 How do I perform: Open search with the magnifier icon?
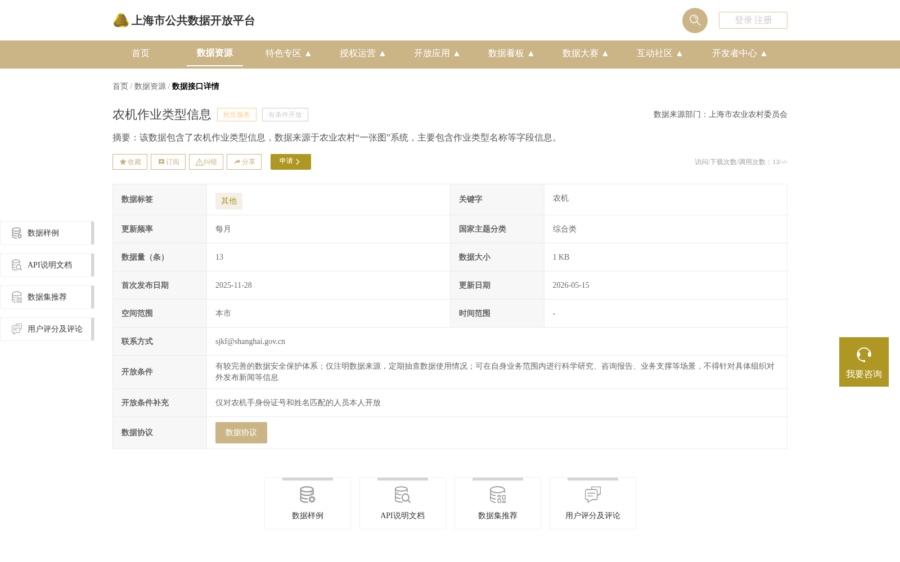(x=695, y=20)
